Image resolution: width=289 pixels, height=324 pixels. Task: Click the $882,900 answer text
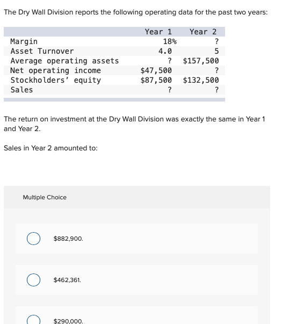pyautogui.click(x=68, y=239)
